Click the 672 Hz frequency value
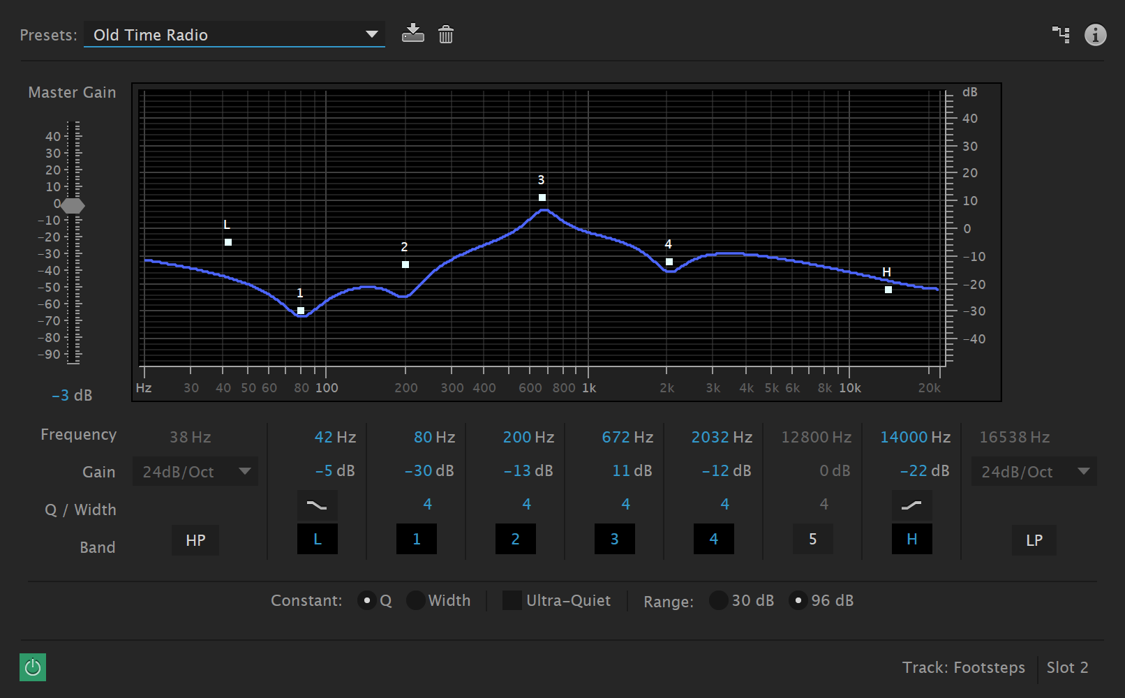Screen dimensions: 1125x698 [x=627, y=438]
